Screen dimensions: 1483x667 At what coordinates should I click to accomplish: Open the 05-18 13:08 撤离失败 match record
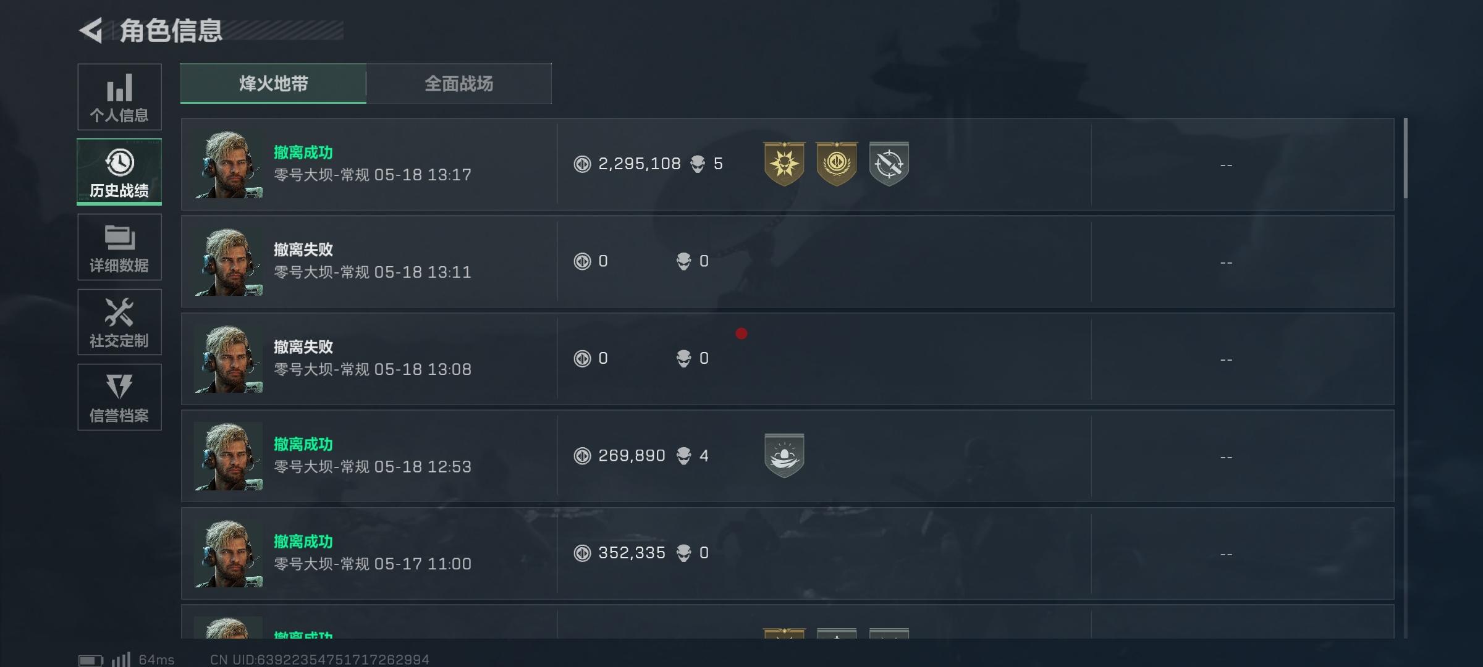[x=787, y=359]
